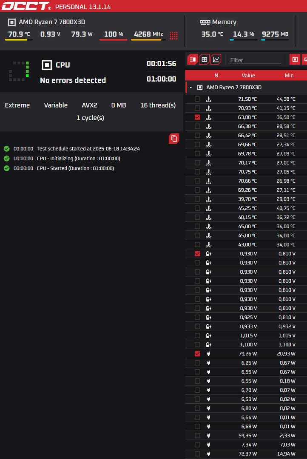Viewport: 307px width, 459px height.
Task: Click the 0 MB memory setting
Action: click(119, 105)
